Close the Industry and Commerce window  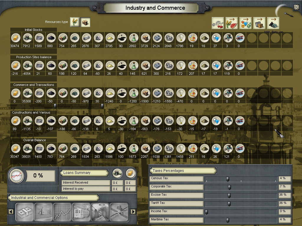(x=296, y=7)
